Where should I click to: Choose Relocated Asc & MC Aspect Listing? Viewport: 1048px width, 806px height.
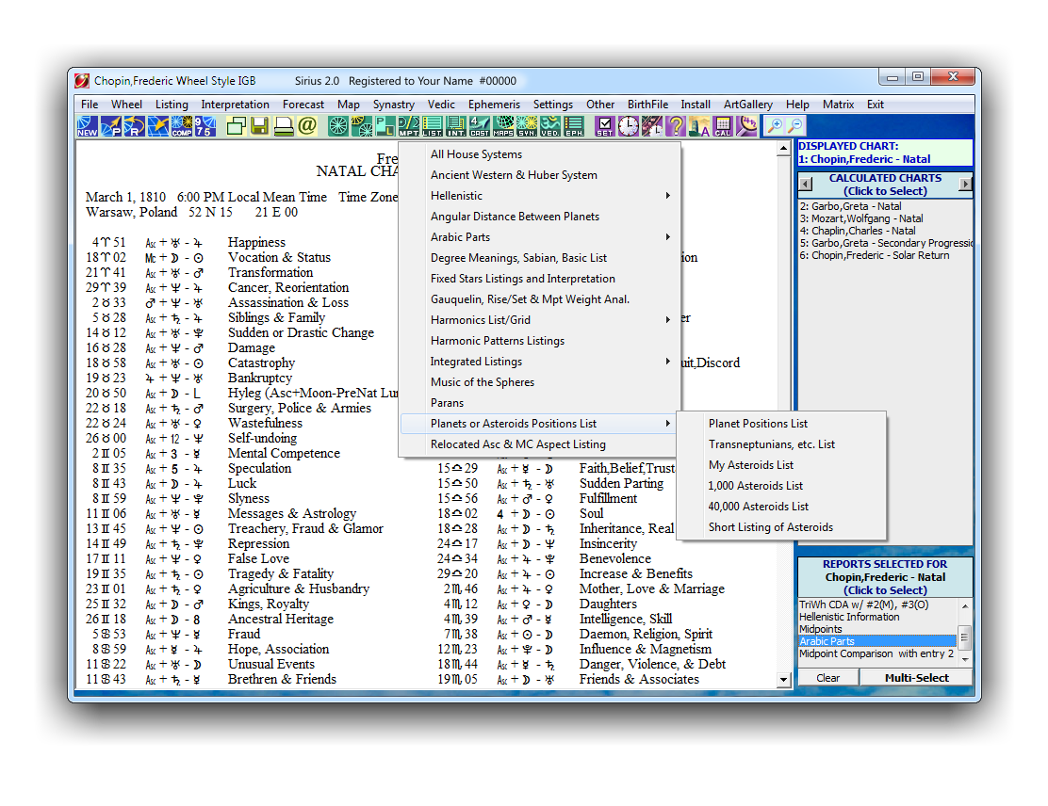click(540, 444)
